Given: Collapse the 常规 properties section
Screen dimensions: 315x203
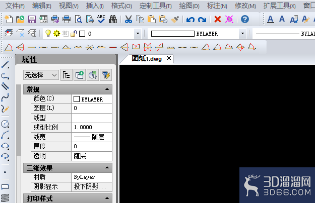Looking at the screenshot, I should (107, 89).
